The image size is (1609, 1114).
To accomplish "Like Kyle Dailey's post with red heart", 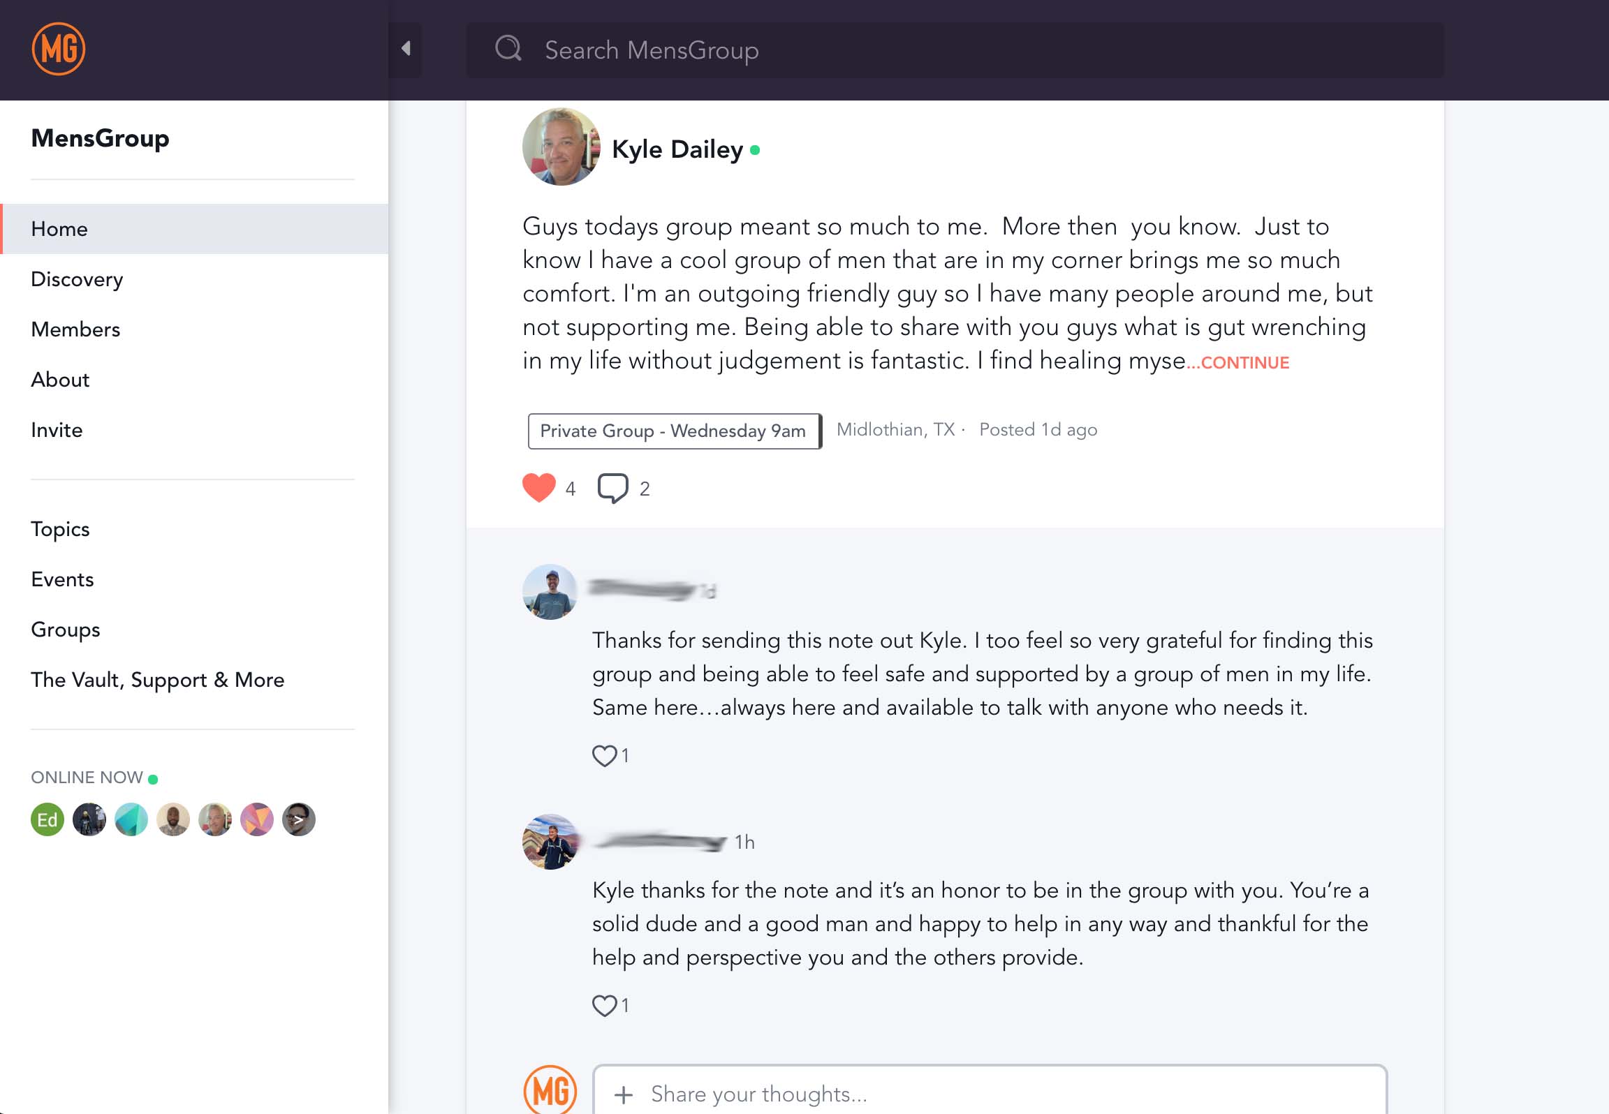I will tap(538, 488).
